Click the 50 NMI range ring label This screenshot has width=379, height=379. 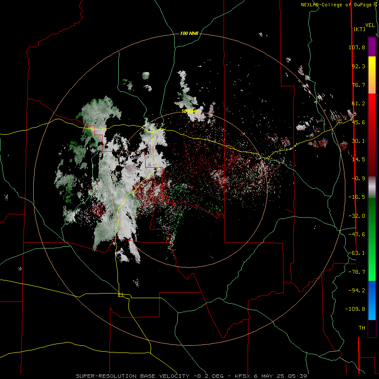pyautogui.click(x=189, y=112)
